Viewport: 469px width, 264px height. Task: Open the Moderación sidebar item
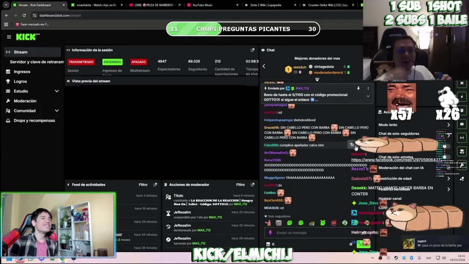tap(25, 101)
